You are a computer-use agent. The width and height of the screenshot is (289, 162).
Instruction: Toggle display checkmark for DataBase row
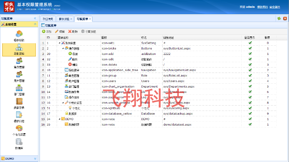[250, 114]
